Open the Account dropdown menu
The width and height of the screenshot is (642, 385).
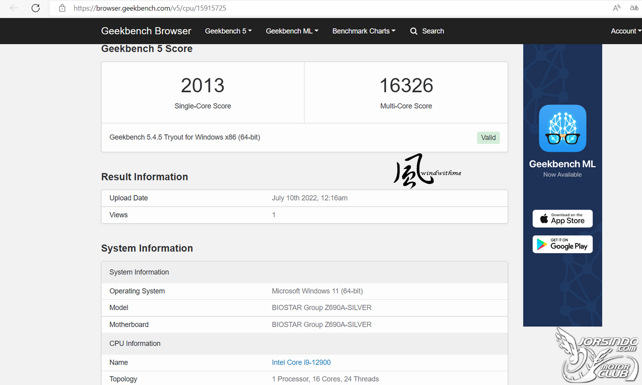[x=626, y=31]
